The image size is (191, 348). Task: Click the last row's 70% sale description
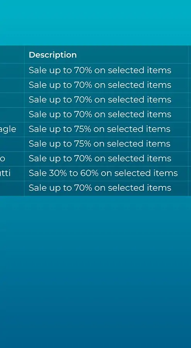click(100, 188)
